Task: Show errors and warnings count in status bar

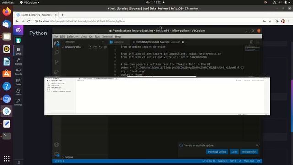Action: click(60, 161)
